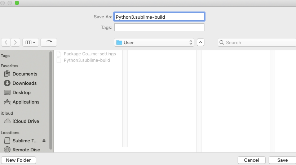
Task: Click the Save As filename field
Action: click(x=159, y=17)
